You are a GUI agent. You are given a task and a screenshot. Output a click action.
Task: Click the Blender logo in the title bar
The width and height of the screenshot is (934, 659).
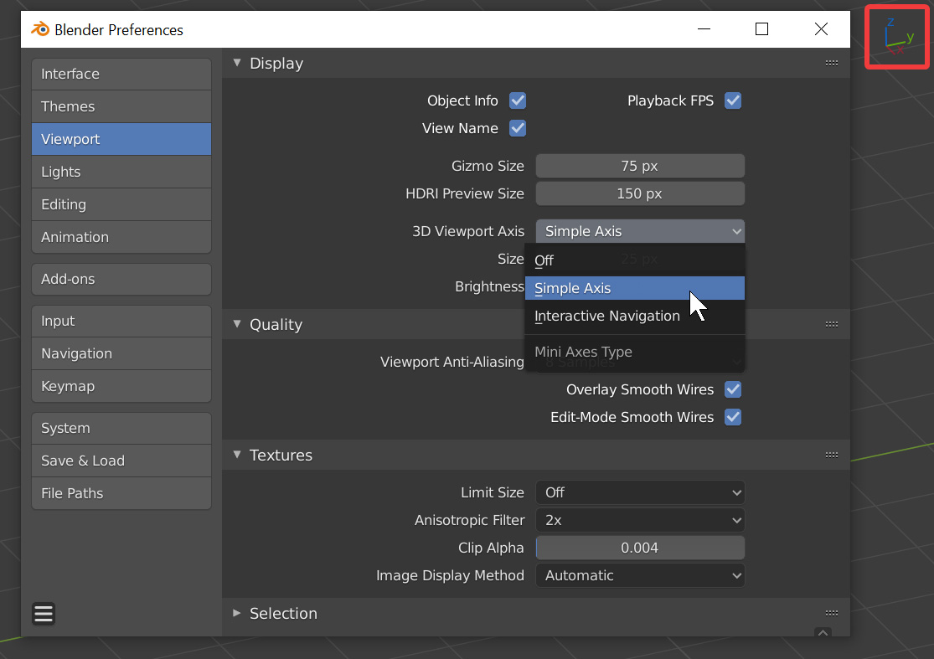click(39, 28)
